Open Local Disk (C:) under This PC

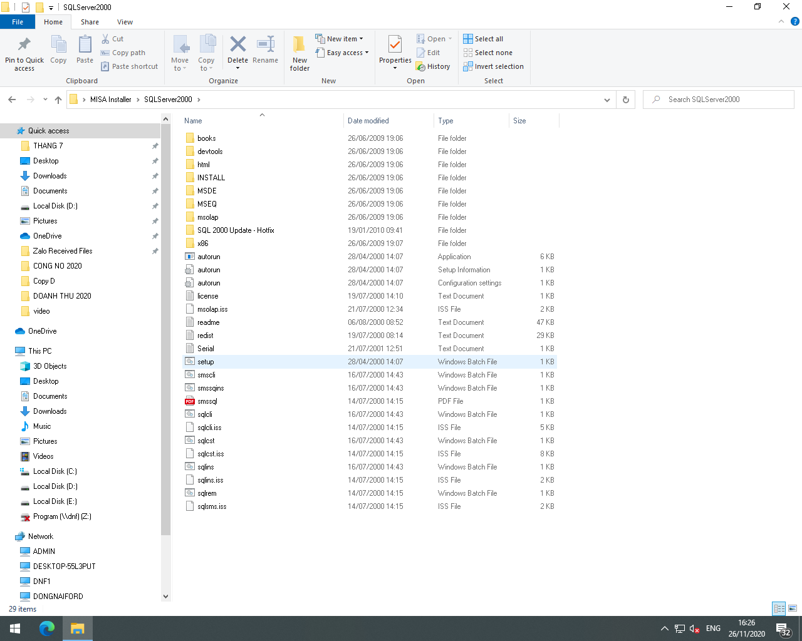point(55,471)
